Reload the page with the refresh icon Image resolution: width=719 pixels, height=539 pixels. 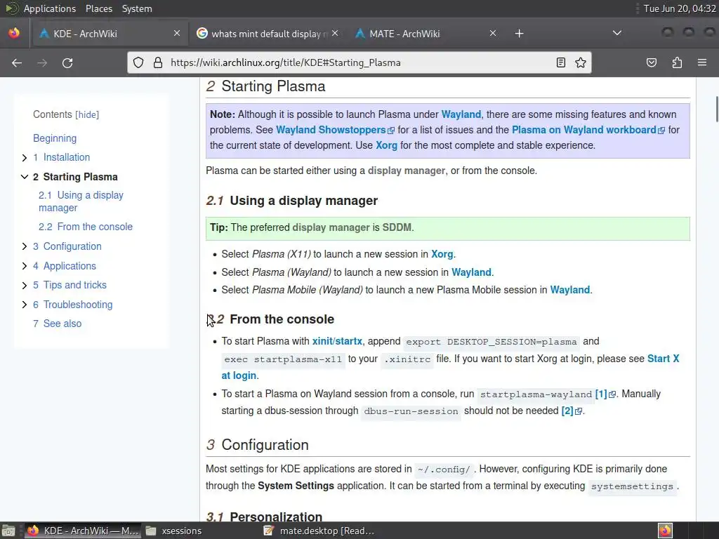point(67,62)
